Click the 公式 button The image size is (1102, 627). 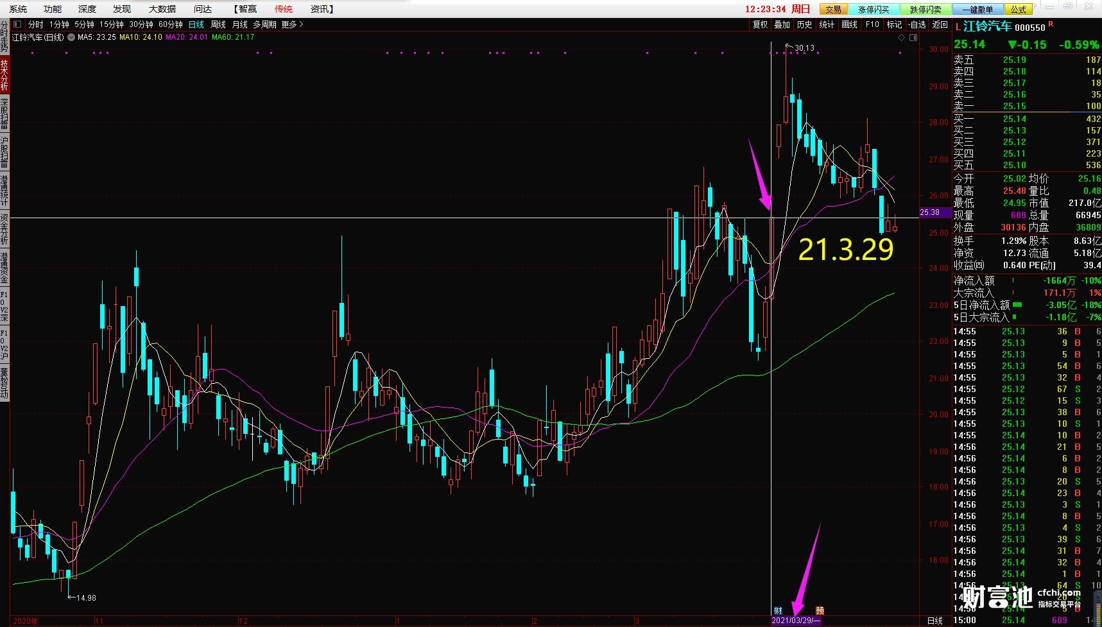(x=1019, y=9)
